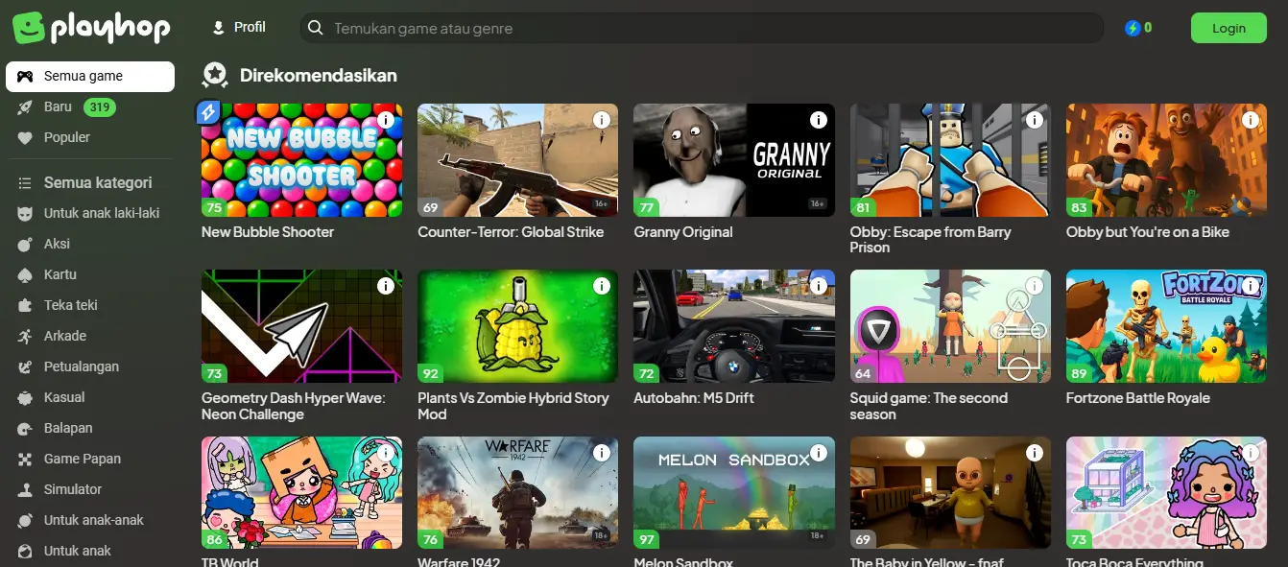Click the blue lightning coin balance icon
The height and width of the screenshot is (567, 1288).
(1133, 28)
